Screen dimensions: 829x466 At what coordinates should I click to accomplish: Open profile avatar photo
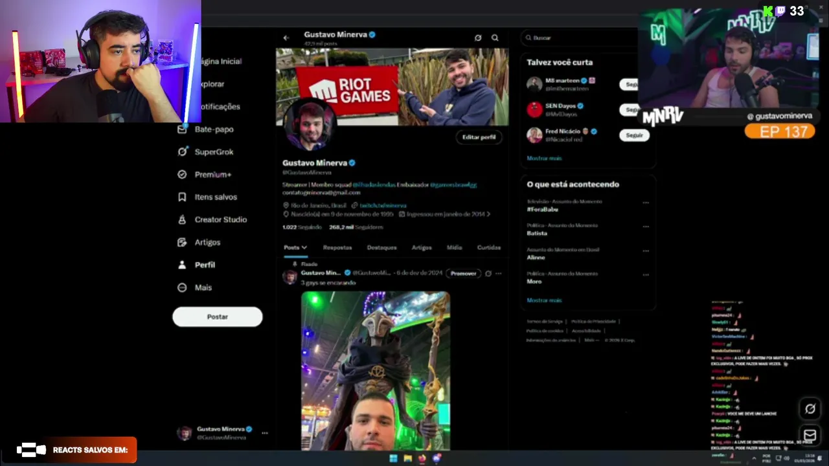(x=309, y=125)
